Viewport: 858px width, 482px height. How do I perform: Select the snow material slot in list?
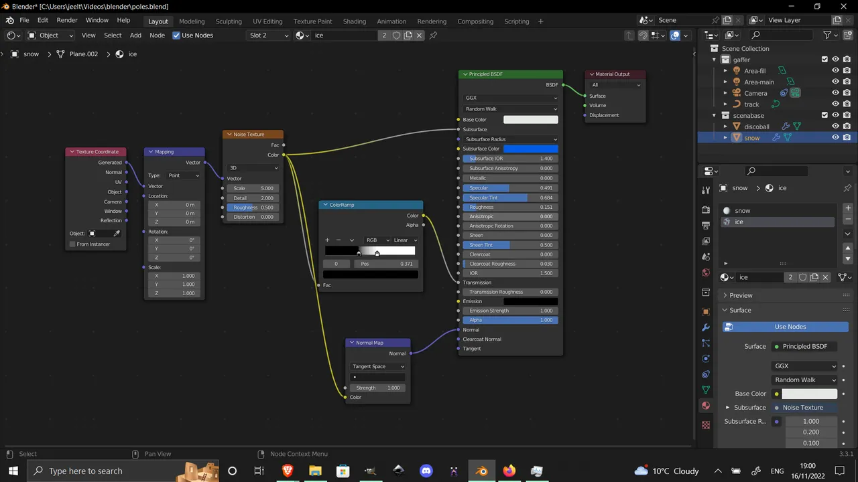(778, 211)
